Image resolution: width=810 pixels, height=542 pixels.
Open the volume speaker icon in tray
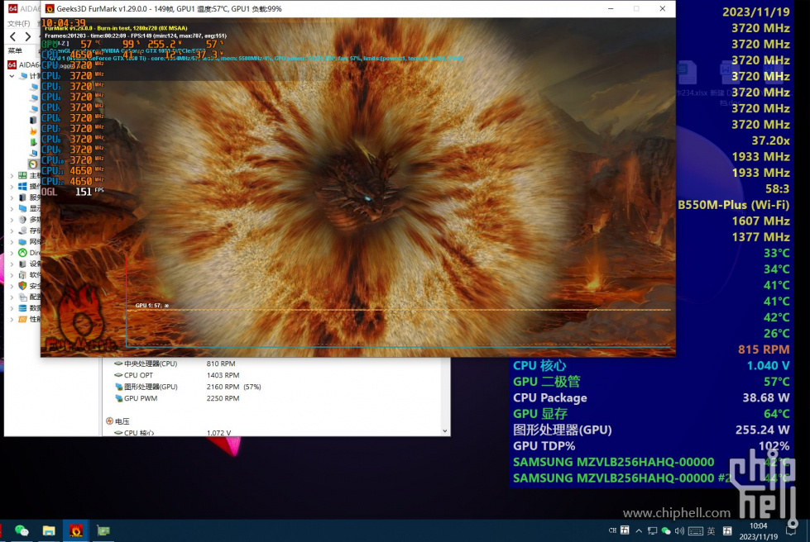coord(679,530)
